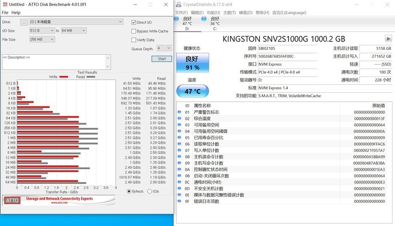Click the status dot for attribute 03
Screen dimensions: 395x226
pos(179,124)
